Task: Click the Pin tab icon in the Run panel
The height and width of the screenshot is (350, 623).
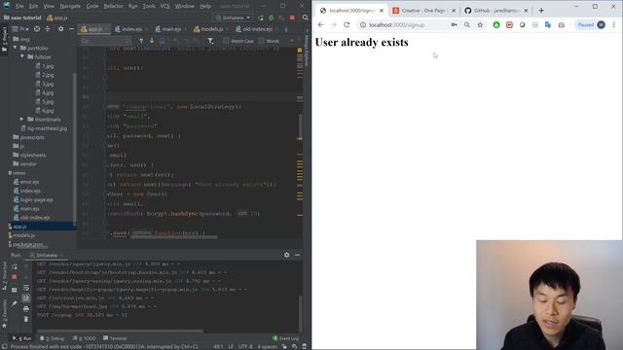Action: pos(15,303)
